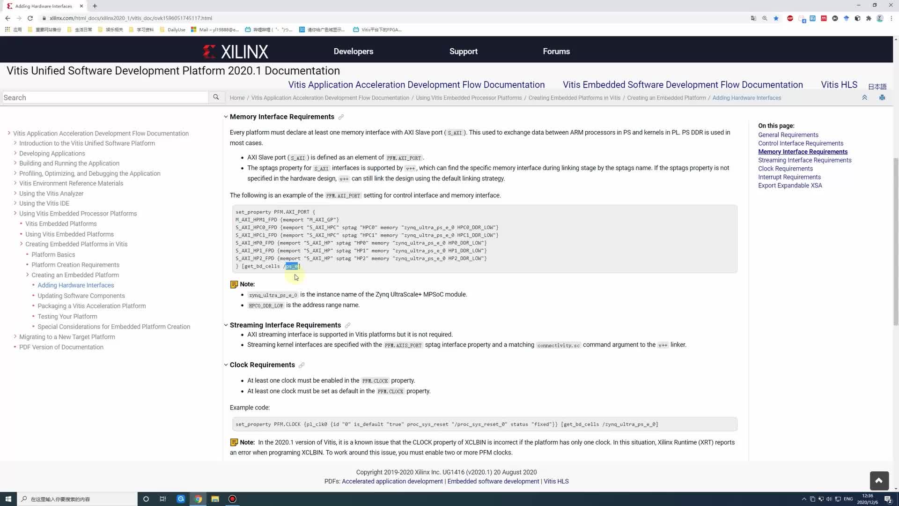The image size is (899, 506).
Task: Expand Building and Running the Application node
Action: coord(15,163)
